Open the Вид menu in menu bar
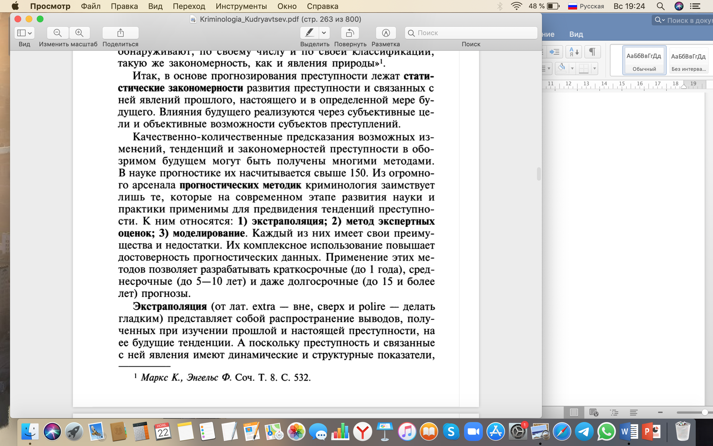The width and height of the screenshot is (713, 446). point(155,6)
